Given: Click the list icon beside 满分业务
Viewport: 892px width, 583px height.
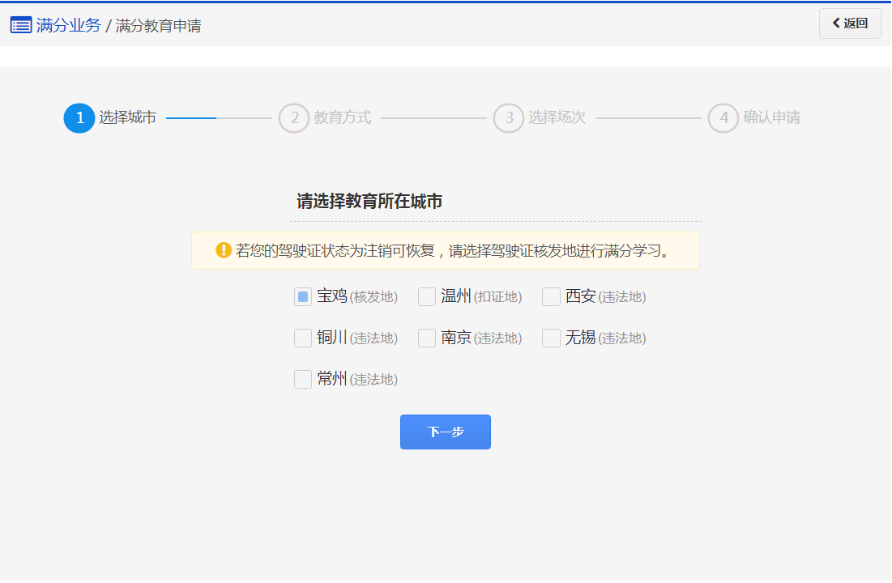Looking at the screenshot, I should coord(21,25).
